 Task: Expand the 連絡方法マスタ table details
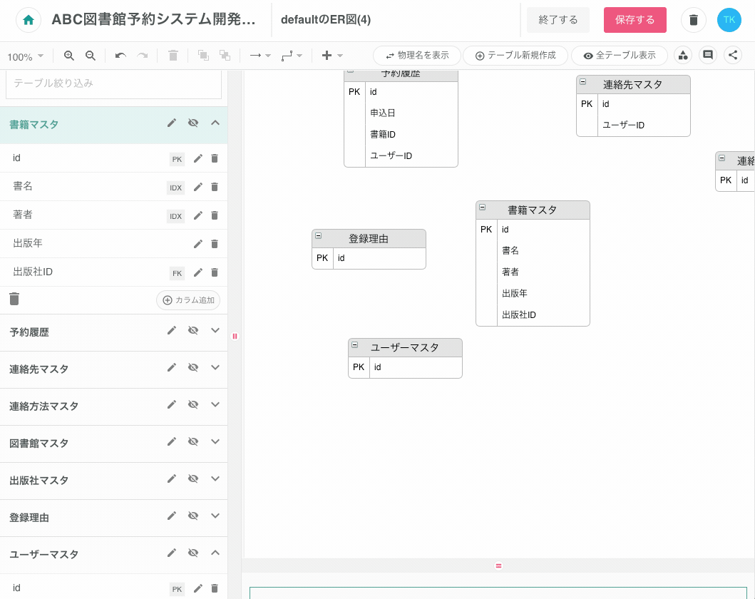[x=215, y=404]
